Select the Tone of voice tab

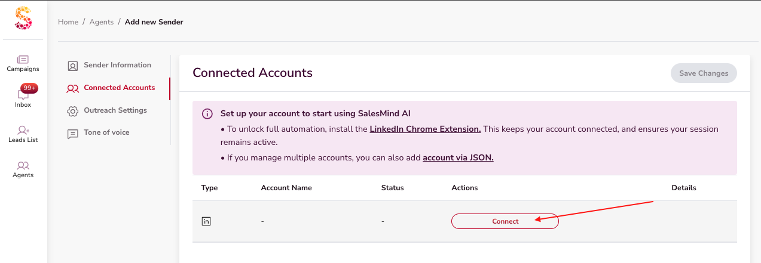click(106, 132)
